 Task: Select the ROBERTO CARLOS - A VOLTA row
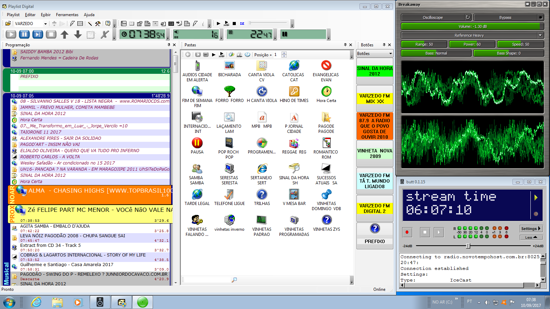coord(91,157)
